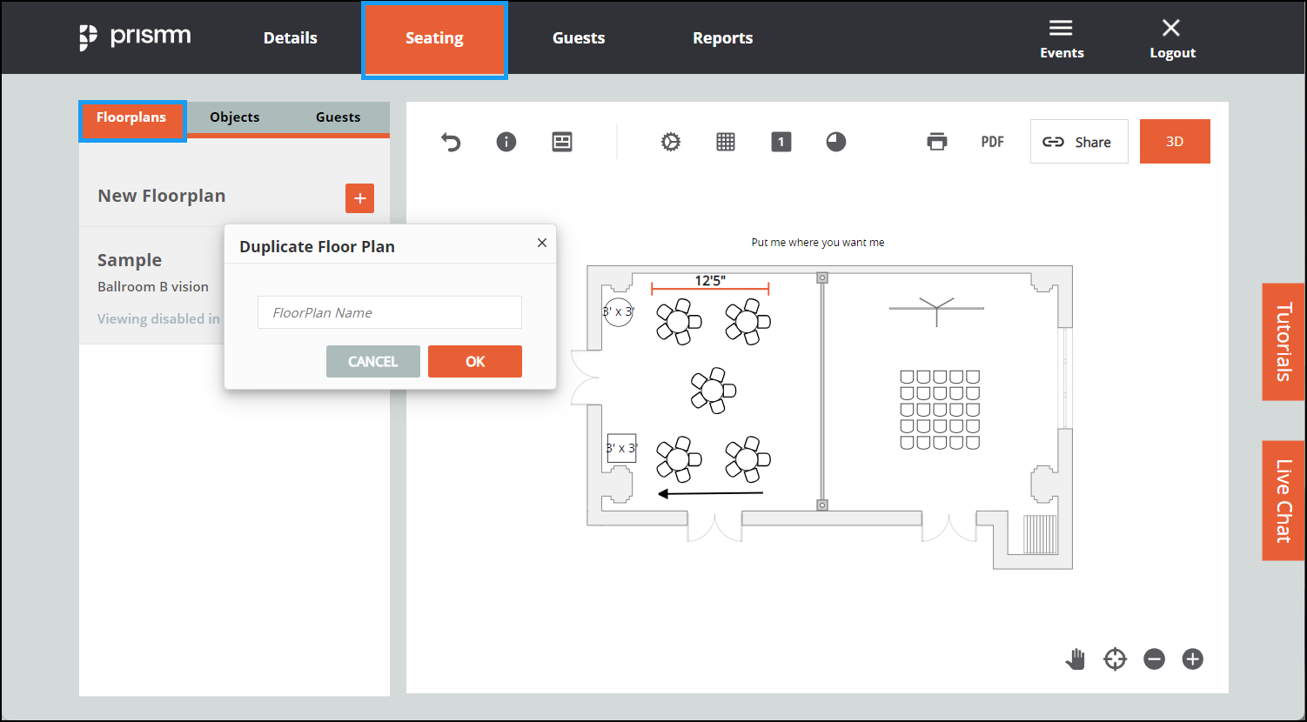Confirm duplication with OK button
Image resolution: width=1307 pixels, height=722 pixels.
pos(475,361)
